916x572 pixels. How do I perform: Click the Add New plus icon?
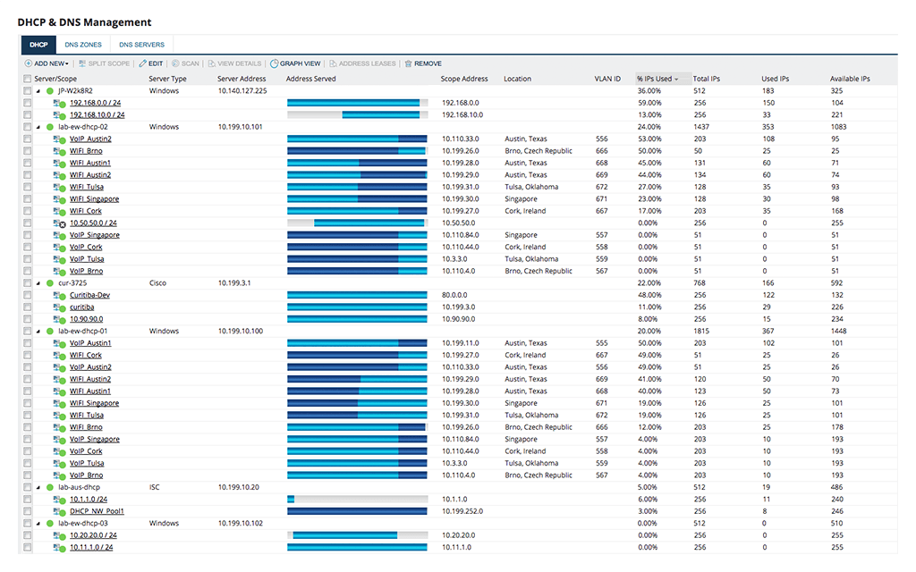(x=29, y=64)
